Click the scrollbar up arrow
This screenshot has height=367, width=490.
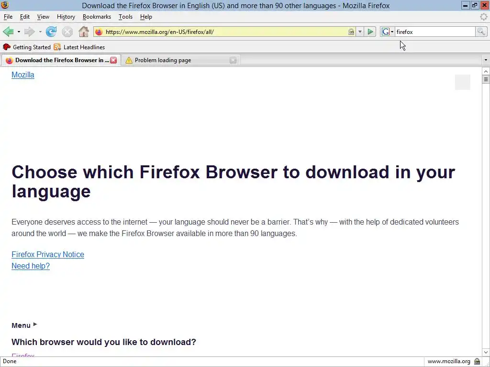486,72
